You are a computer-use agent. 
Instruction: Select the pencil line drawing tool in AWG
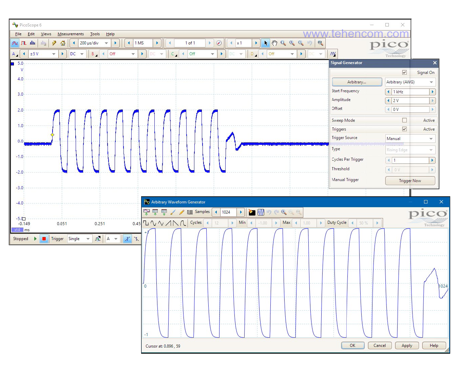[x=182, y=212]
